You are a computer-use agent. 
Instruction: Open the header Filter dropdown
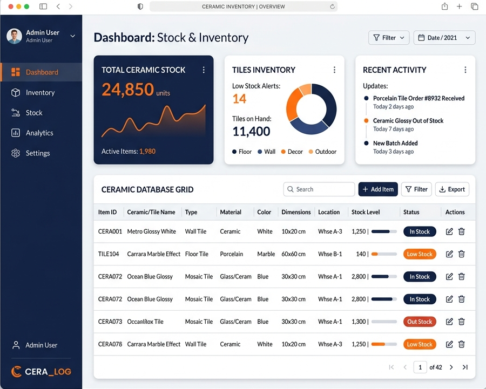pos(389,38)
